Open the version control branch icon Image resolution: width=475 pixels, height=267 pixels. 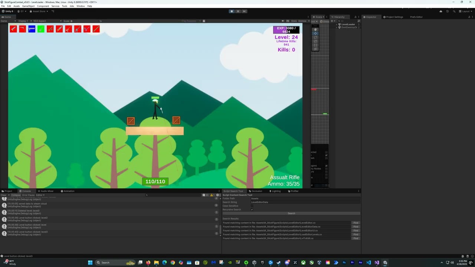pos(53,11)
